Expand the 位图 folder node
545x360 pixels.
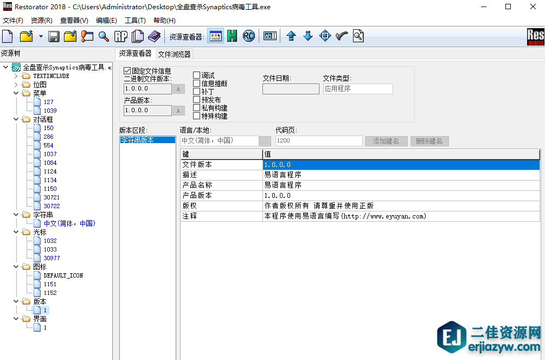[16, 85]
